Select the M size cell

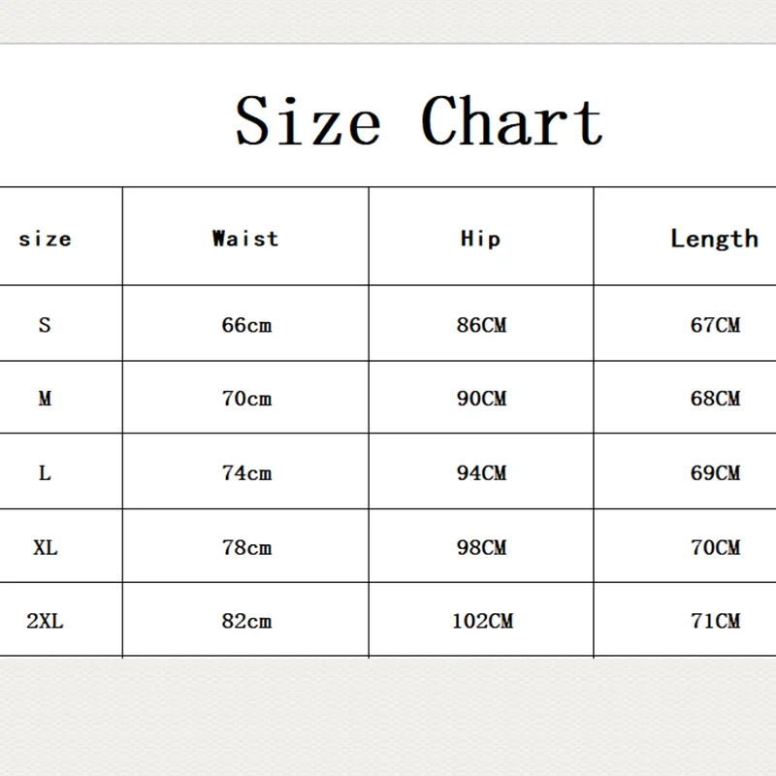[45, 399]
